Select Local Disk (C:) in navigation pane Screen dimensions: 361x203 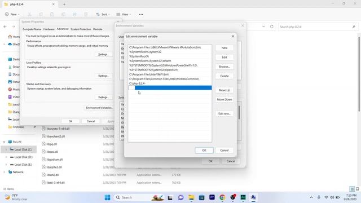(21, 149)
